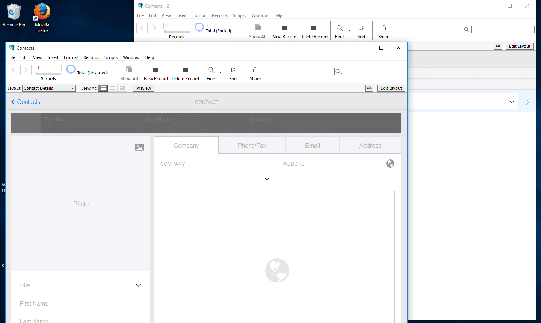Image resolution: width=541 pixels, height=323 pixels.
Task: Click the Delete Record icon
Action: (185, 72)
